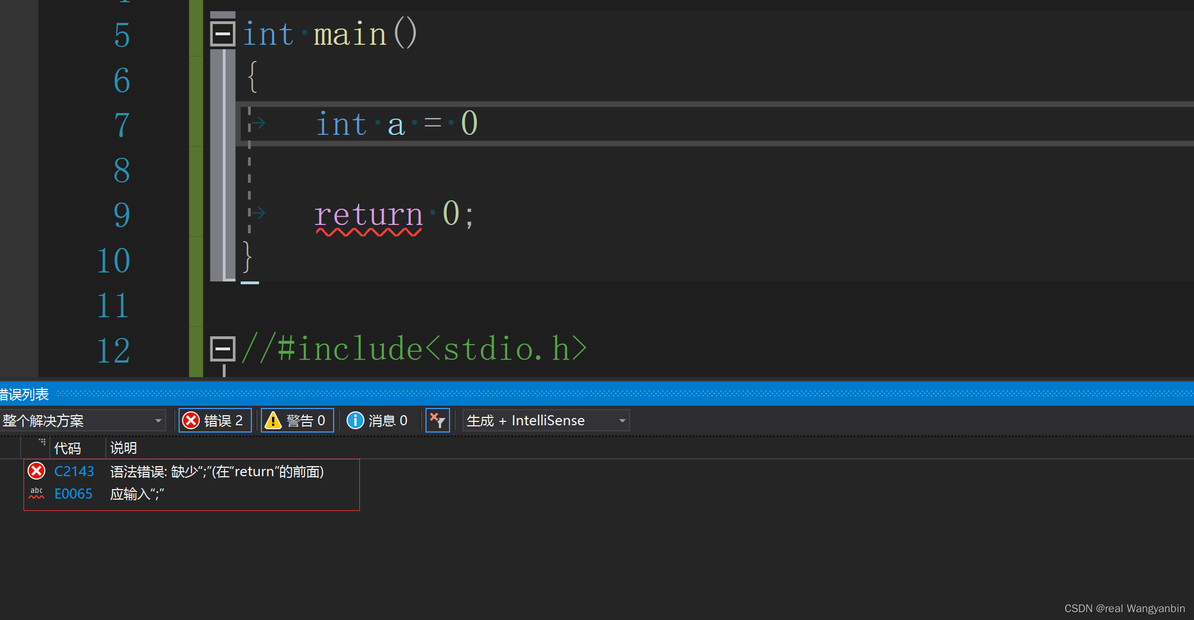Viewport: 1194px width, 620px height.
Task: Click the red error icon beside C2143
Action: (x=36, y=471)
